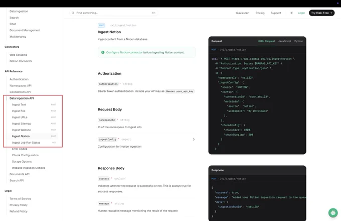Switch to cURL Request tab
The image size is (341, 221).
click(x=266, y=41)
